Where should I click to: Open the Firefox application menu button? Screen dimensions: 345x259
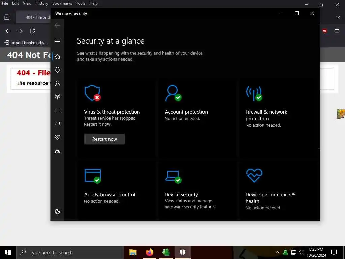pyautogui.click(x=337, y=31)
